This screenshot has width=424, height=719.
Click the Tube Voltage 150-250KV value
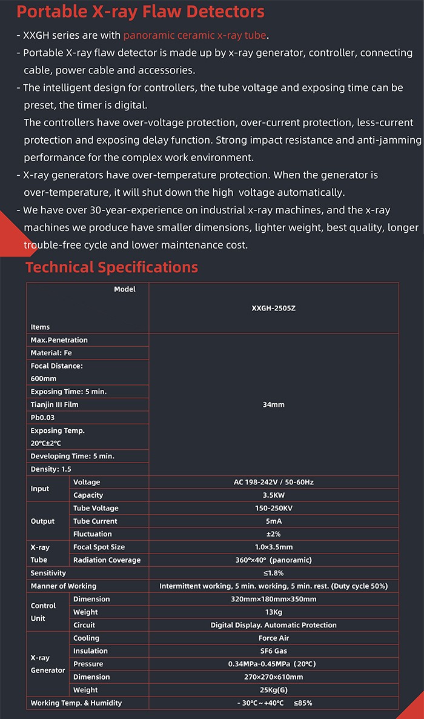pos(274,508)
